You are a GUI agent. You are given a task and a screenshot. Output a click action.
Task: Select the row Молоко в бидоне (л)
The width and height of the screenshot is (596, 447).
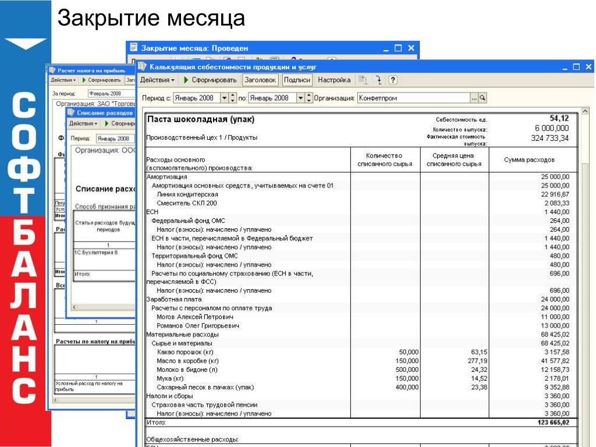(361, 370)
